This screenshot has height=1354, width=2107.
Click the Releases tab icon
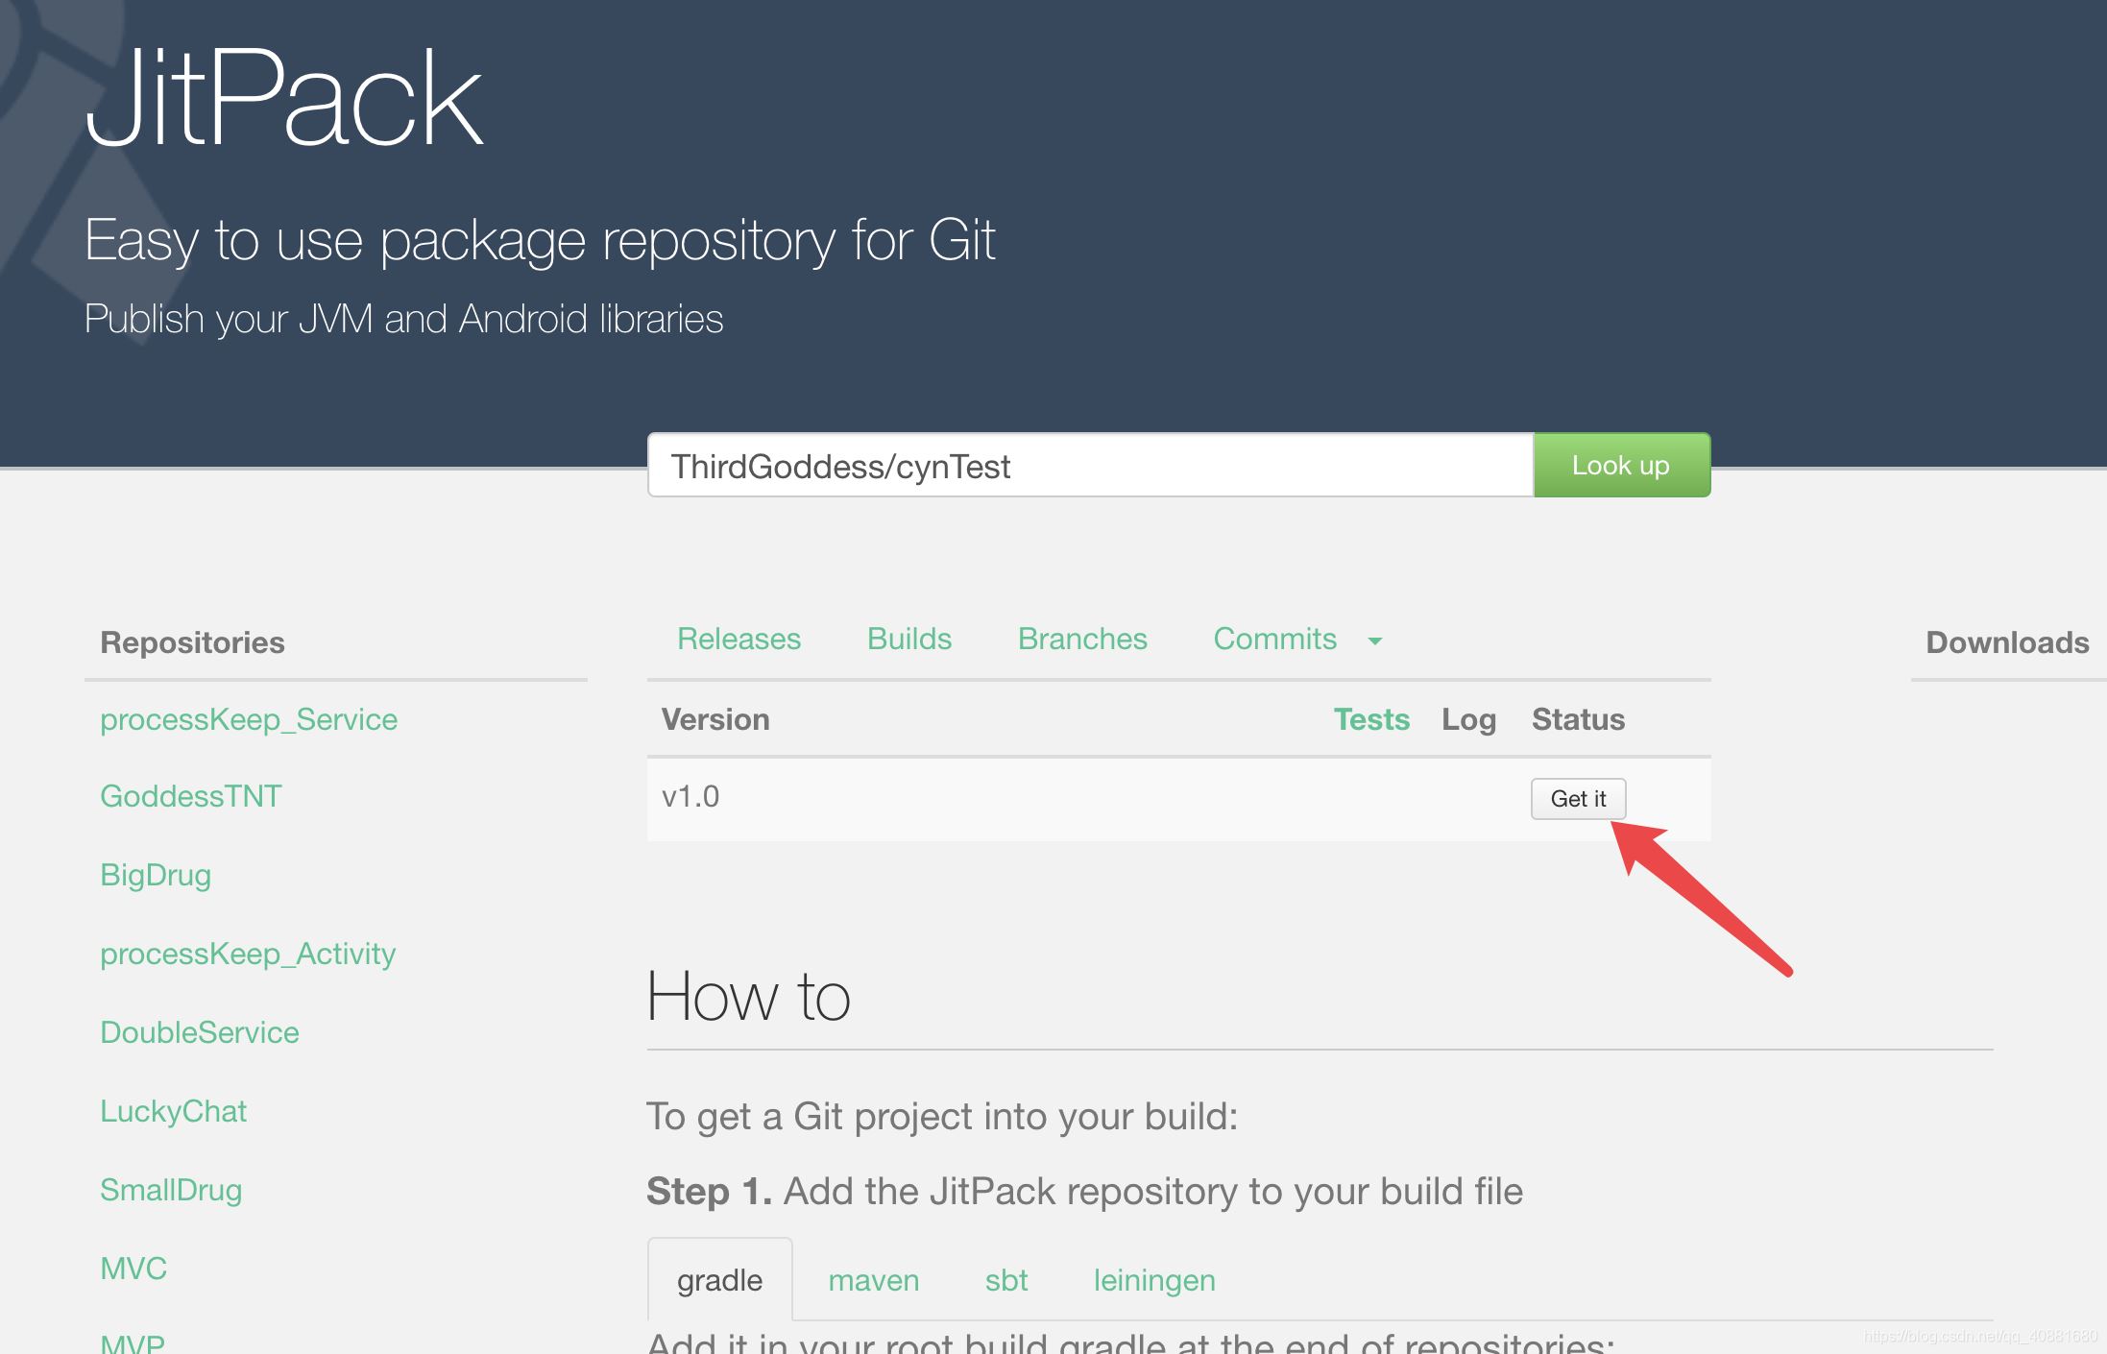739,637
